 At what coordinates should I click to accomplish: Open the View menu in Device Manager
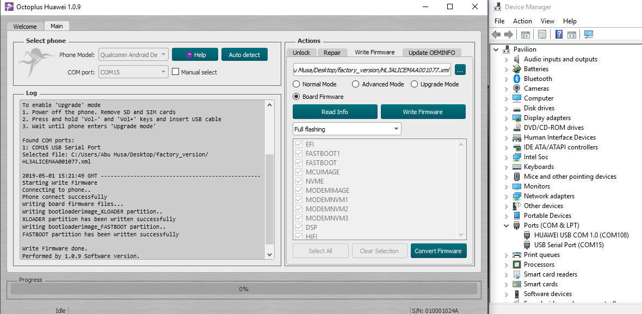547,21
